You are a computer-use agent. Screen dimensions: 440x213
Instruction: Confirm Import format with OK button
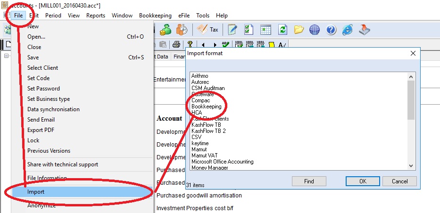point(363,181)
